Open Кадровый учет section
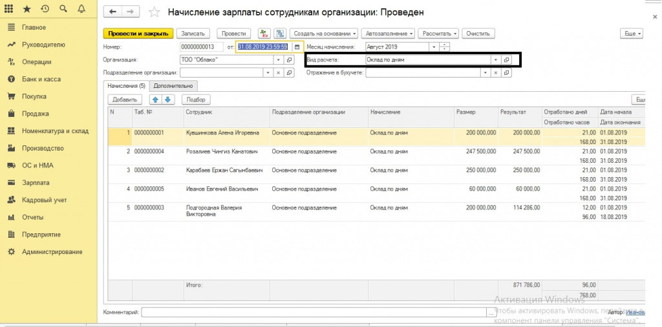 pos(45,200)
